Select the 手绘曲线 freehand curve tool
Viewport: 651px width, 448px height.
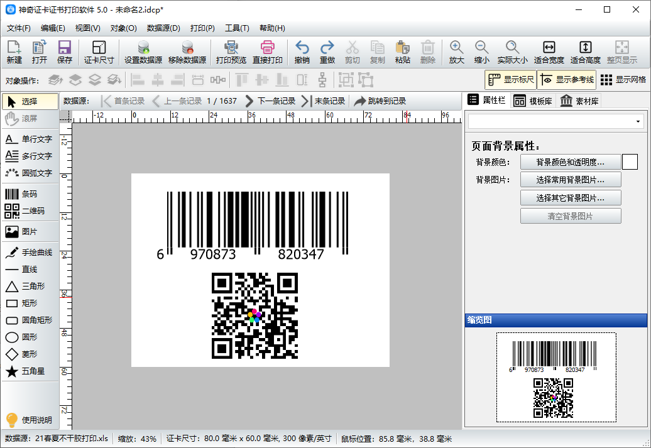point(29,253)
